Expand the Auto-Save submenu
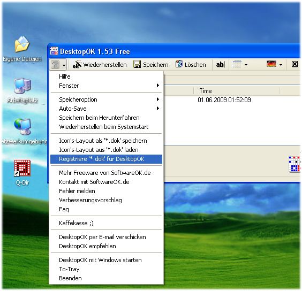 [x=106, y=109]
